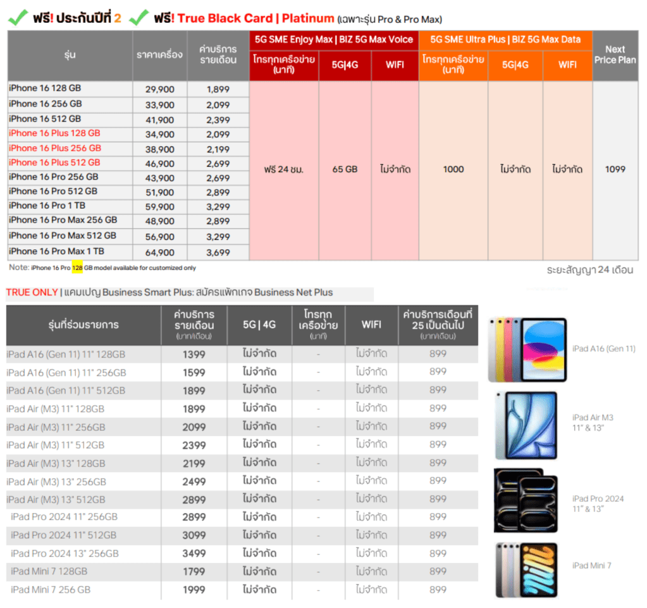
Task: Click the Next Price Plan column header
Action: click(x=615, y=54)
